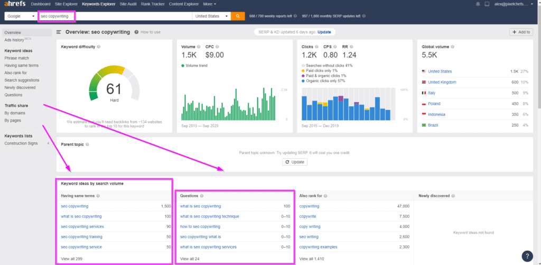
Task: Click the Volume trend green legend dot
Action: click(x=183, y=65)
